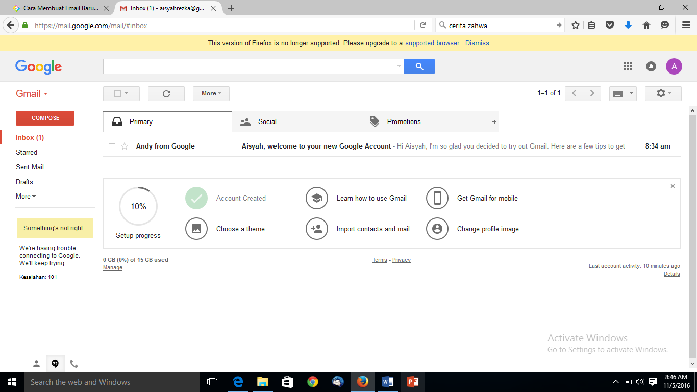This screenshot has width=697, height=392.
Task: Click the Choose a theme icon
Action: 196,229
